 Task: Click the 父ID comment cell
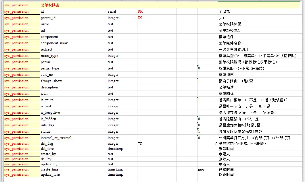(x=259, y=18)
